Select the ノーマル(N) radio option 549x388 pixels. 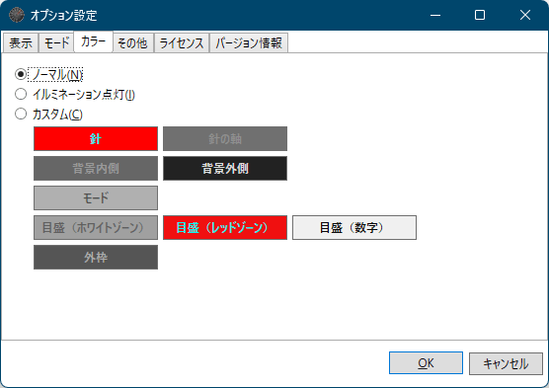pos(48,74)
